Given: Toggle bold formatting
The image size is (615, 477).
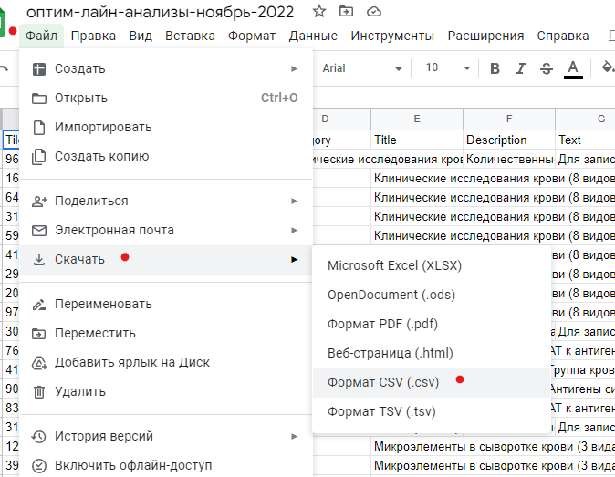Looking at the screenshot, I should (495, 68).
